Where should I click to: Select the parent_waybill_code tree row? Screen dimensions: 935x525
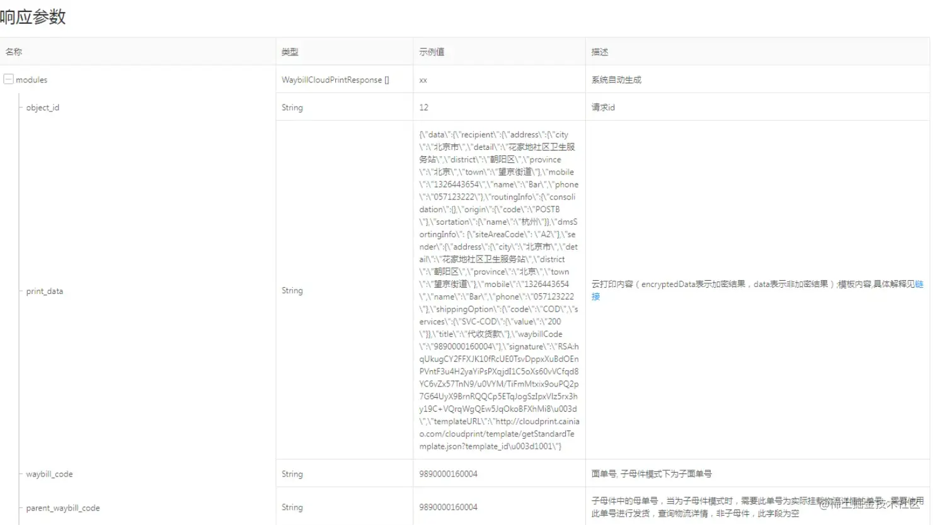point(63,508)
